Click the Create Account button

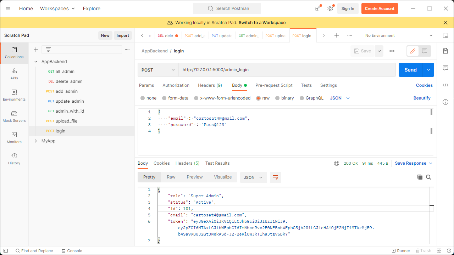tap(380, 8)
